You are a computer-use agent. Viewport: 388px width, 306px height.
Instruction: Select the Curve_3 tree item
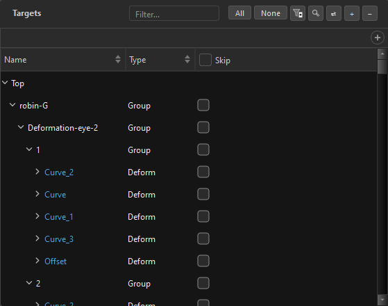coord(59,239)
